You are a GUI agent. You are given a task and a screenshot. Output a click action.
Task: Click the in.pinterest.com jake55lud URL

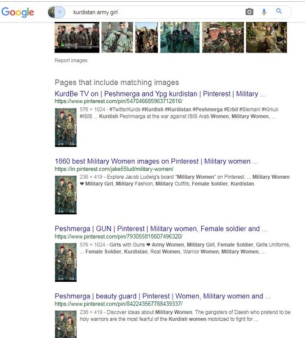[114, 169]
